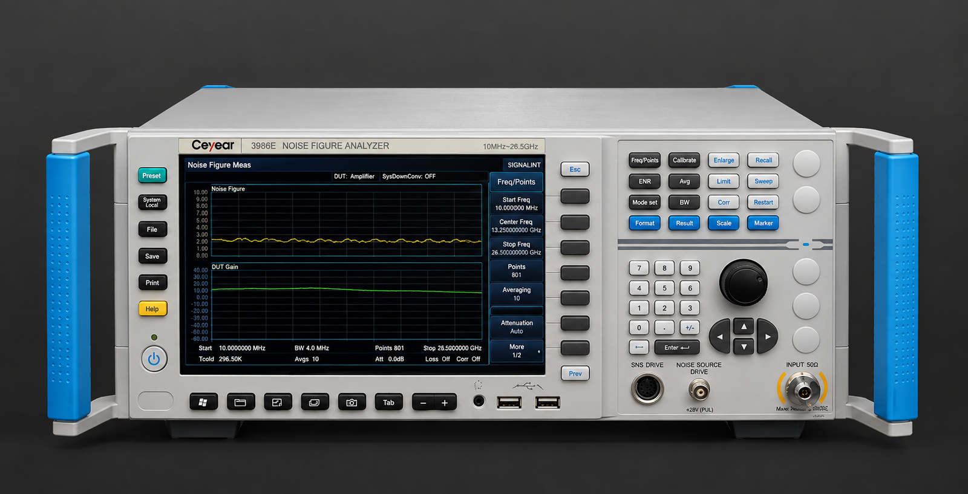Click the Enter key

pos(677,348)
